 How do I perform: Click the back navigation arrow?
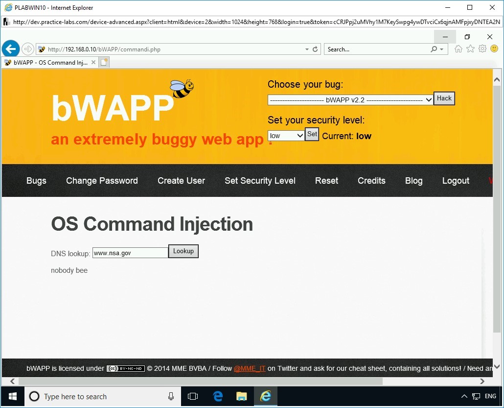coord(11,48)
